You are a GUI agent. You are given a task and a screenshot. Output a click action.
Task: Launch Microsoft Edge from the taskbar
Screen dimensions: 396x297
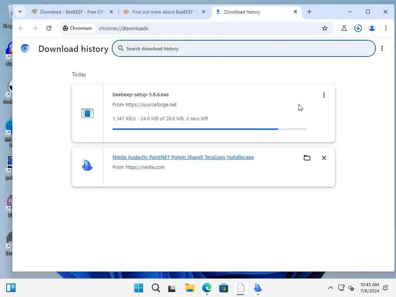[207, 288]
